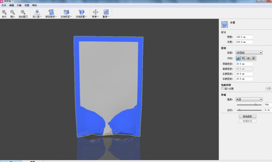Click the settings (设置) button in contents section
Viewport: 272px width, 162px height.
pyautogui.click(x=268, y=89)
